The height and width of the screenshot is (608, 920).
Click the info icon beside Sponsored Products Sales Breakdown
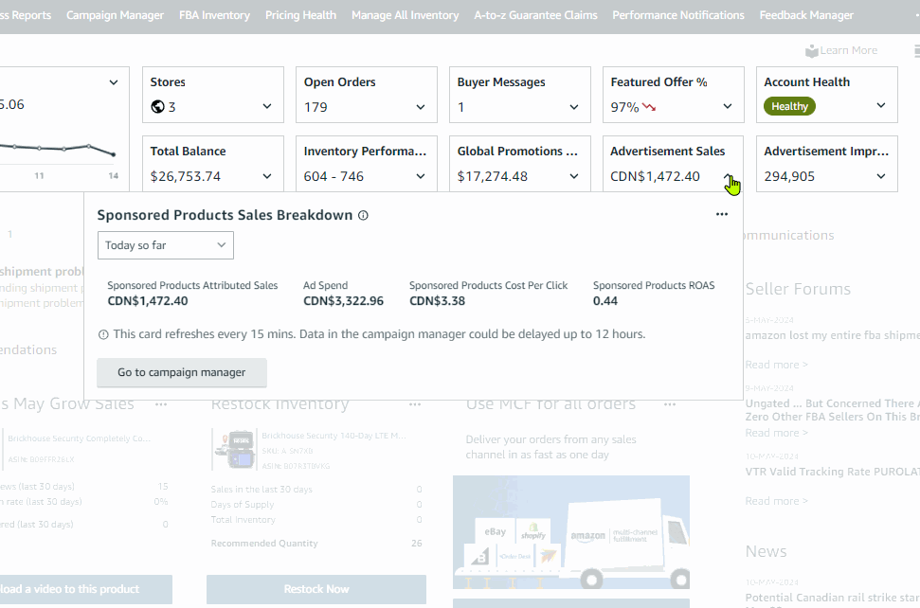pos(363,215)
